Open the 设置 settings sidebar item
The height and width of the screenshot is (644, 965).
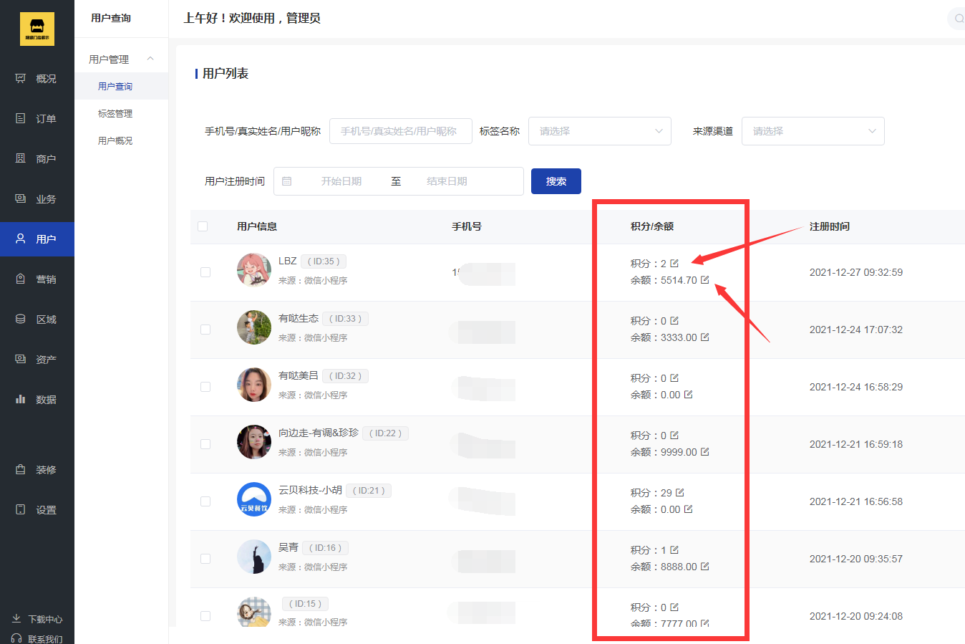click(x=37, y=510)
